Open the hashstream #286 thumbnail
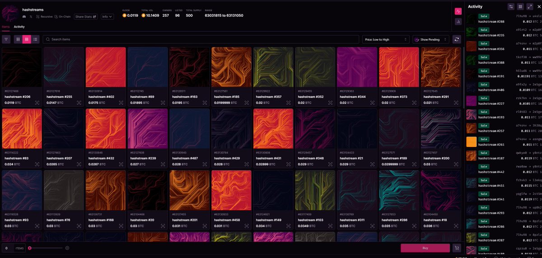542x258 pixels. click(399, 190)
